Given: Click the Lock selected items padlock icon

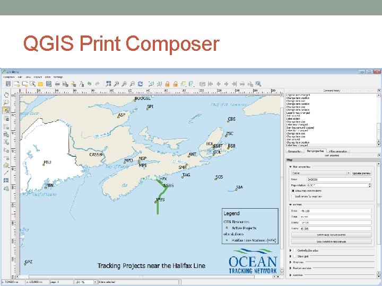Looking at the screenshot, I should (167, 84).
